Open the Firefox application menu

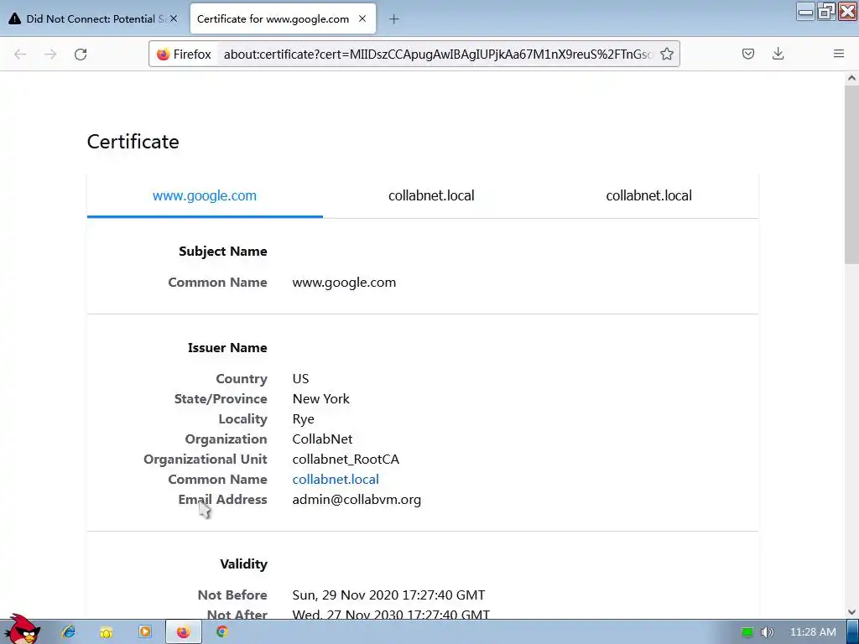tap(839, 54)
